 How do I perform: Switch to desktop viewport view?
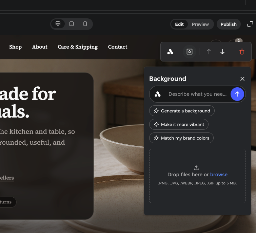pos(58,24)
